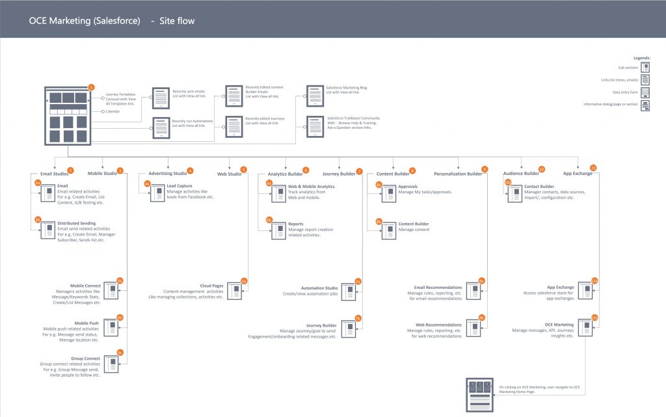The image size is (666, 417).
Task: Click the Mobile Push sub-section icon
Action: (111, 328)
